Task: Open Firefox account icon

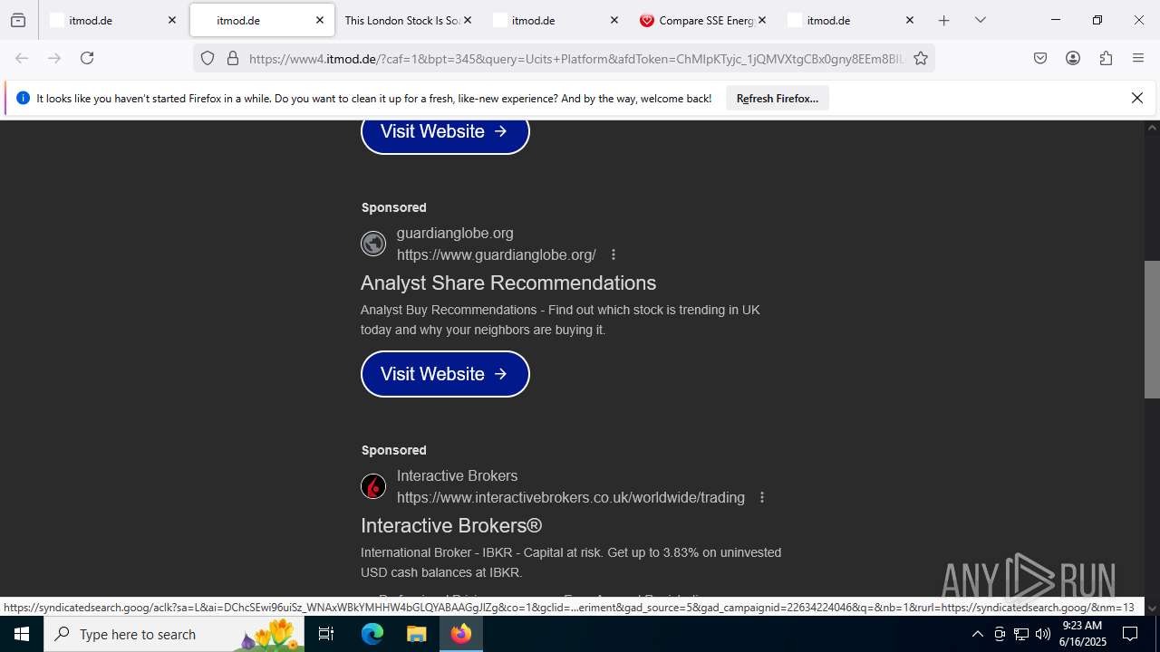Action: click(x=1073, y=58)
